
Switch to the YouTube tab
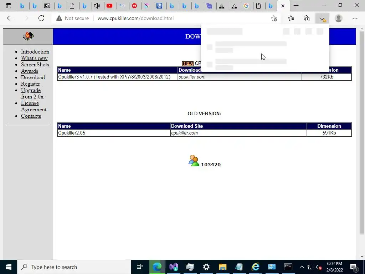109,6
